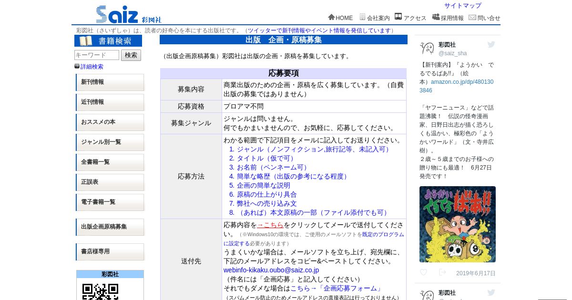The image size is (572, 300).
Task: Click list item 原稿の仕上がり具合
Action: point(267,194)
